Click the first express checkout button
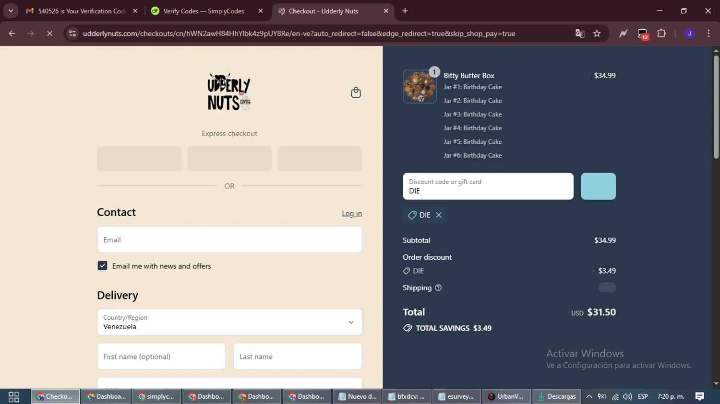The height and width of the screenshot is (404, 720). tap(139, 159)
